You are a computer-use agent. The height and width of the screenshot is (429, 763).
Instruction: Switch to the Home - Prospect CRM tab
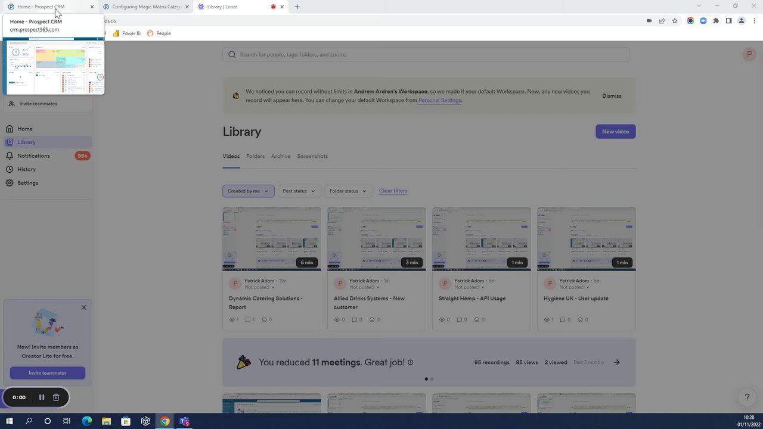[x=50, y=7]
